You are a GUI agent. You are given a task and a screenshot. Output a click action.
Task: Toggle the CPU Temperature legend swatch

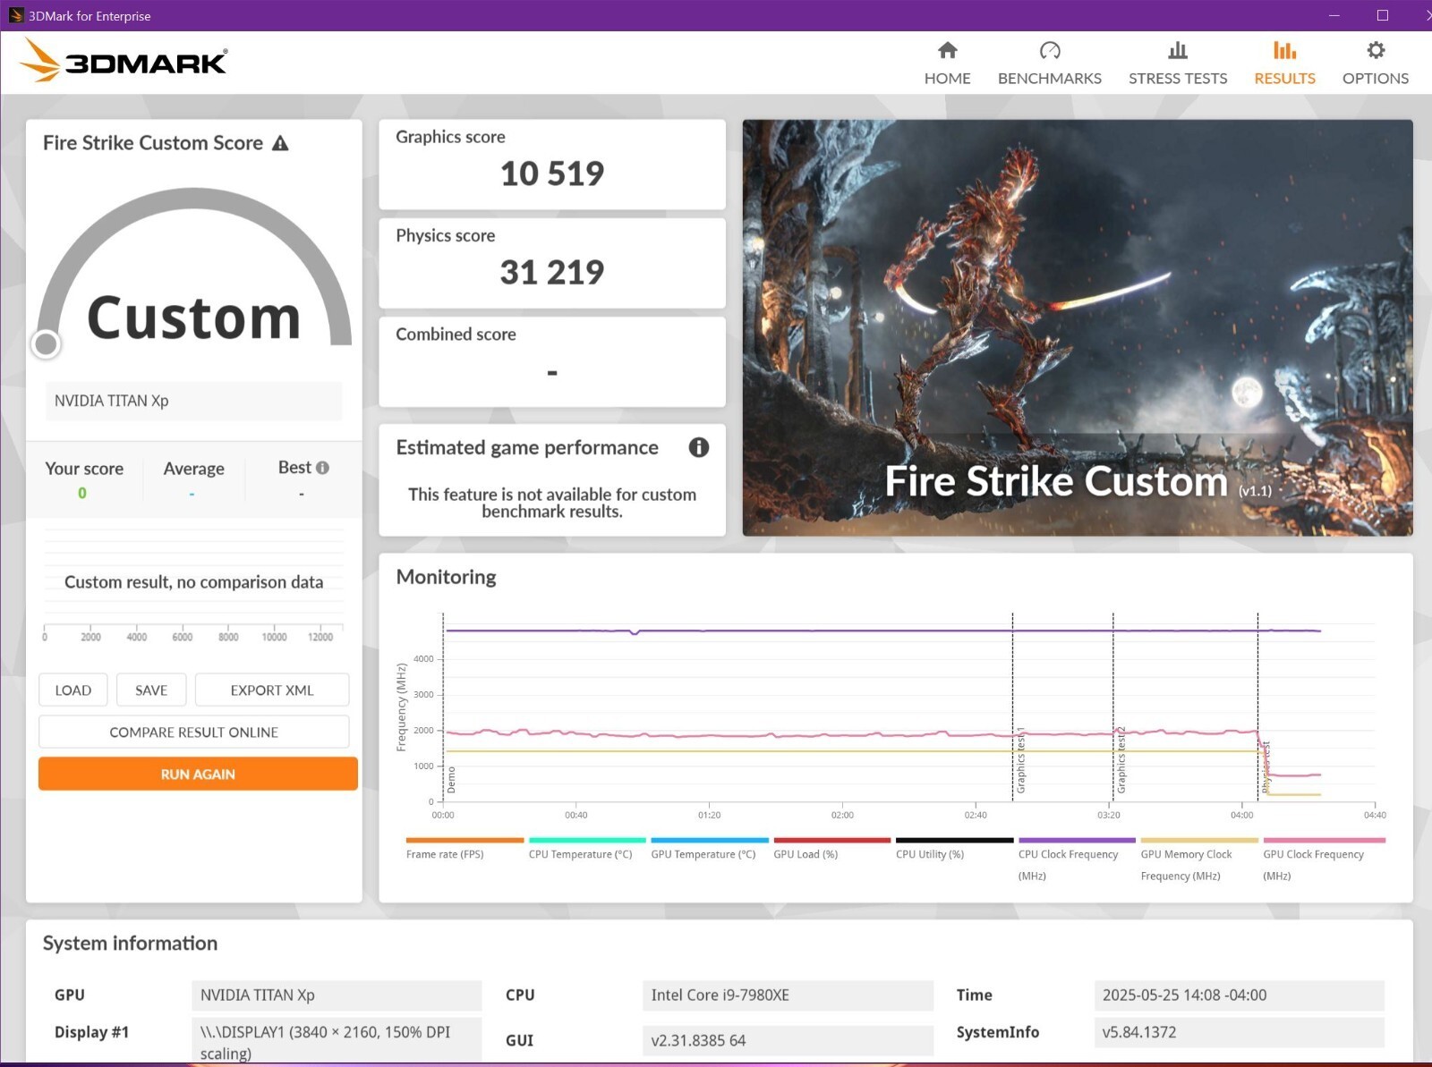[x=587, y=841]
